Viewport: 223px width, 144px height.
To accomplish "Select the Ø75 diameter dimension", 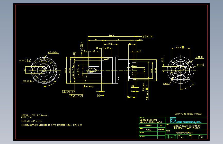I will (78, 70).
